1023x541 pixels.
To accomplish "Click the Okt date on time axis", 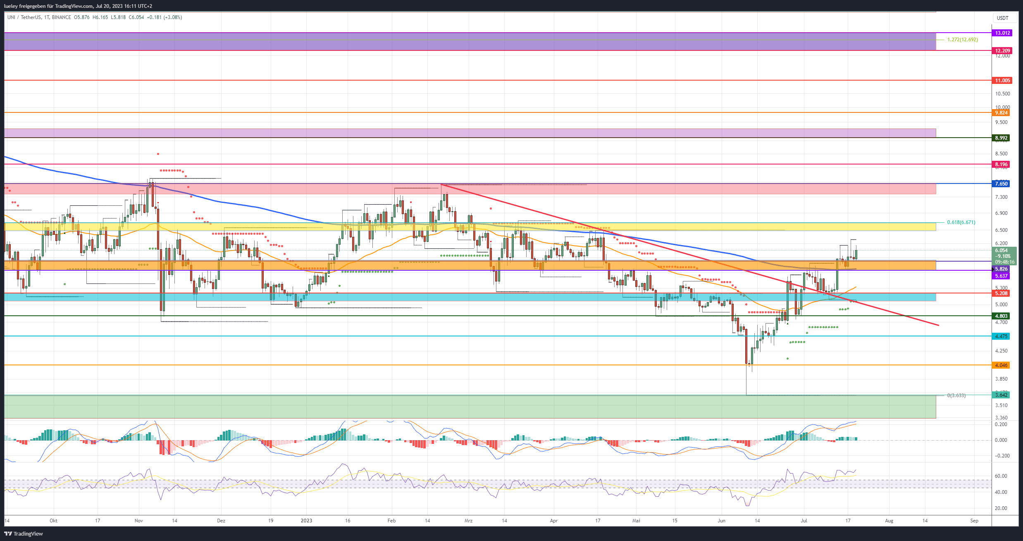I will tap(53, 520).
